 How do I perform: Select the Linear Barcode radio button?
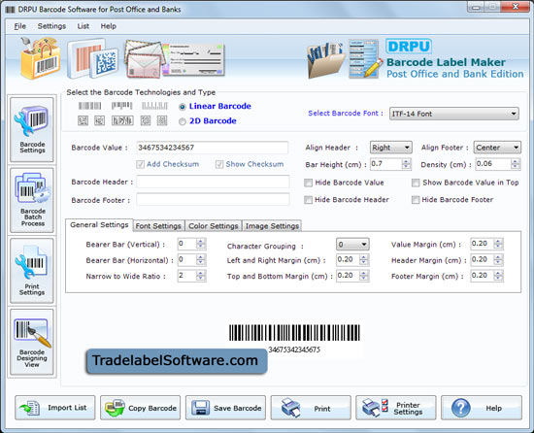(183, 107)
